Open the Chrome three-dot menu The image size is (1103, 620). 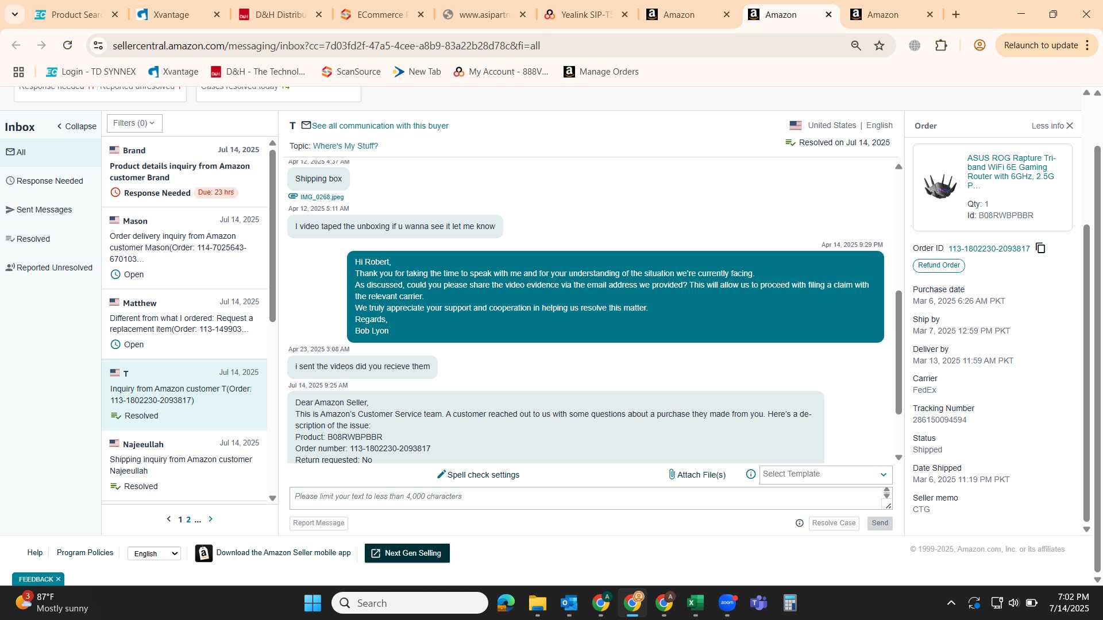point(1087,45)
